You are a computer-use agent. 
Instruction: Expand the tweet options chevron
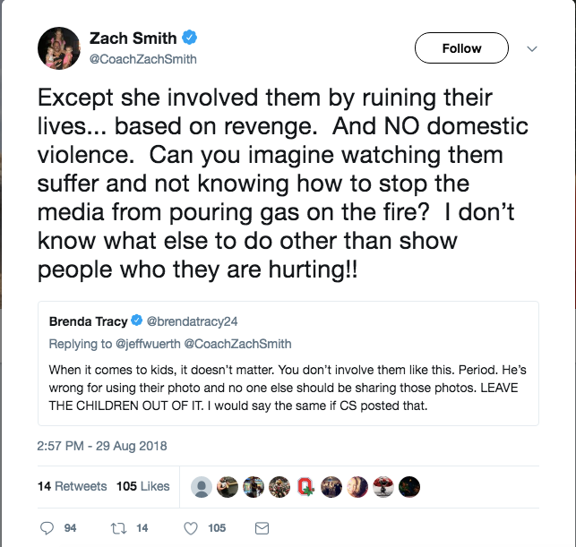point(530,48)
